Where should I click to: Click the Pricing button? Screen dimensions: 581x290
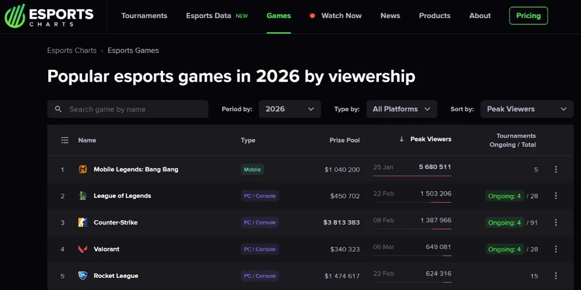tap(529, 16)
